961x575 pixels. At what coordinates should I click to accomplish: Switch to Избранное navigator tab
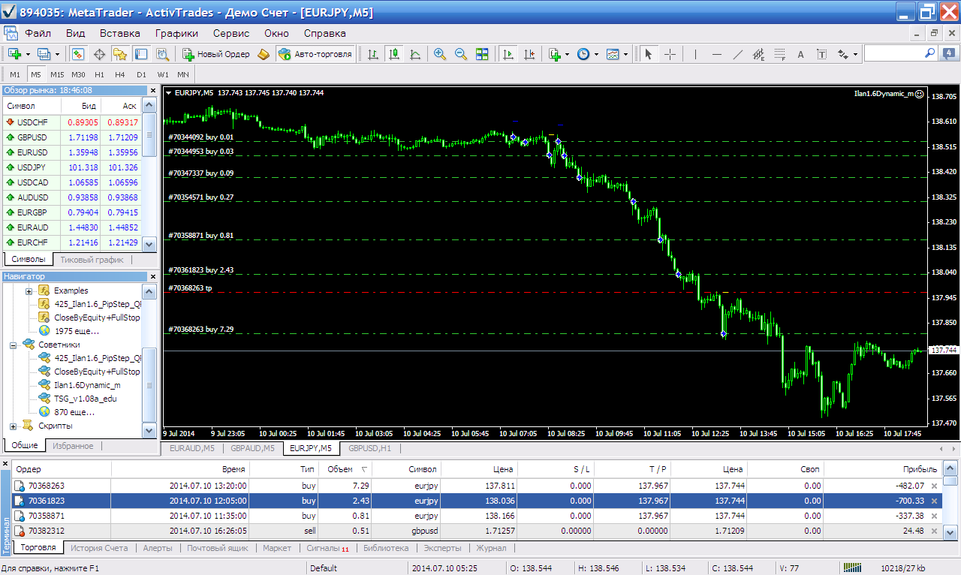[73, 446]
